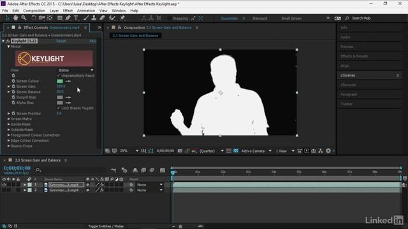Select the Selection arrow tool

(7, 18)
